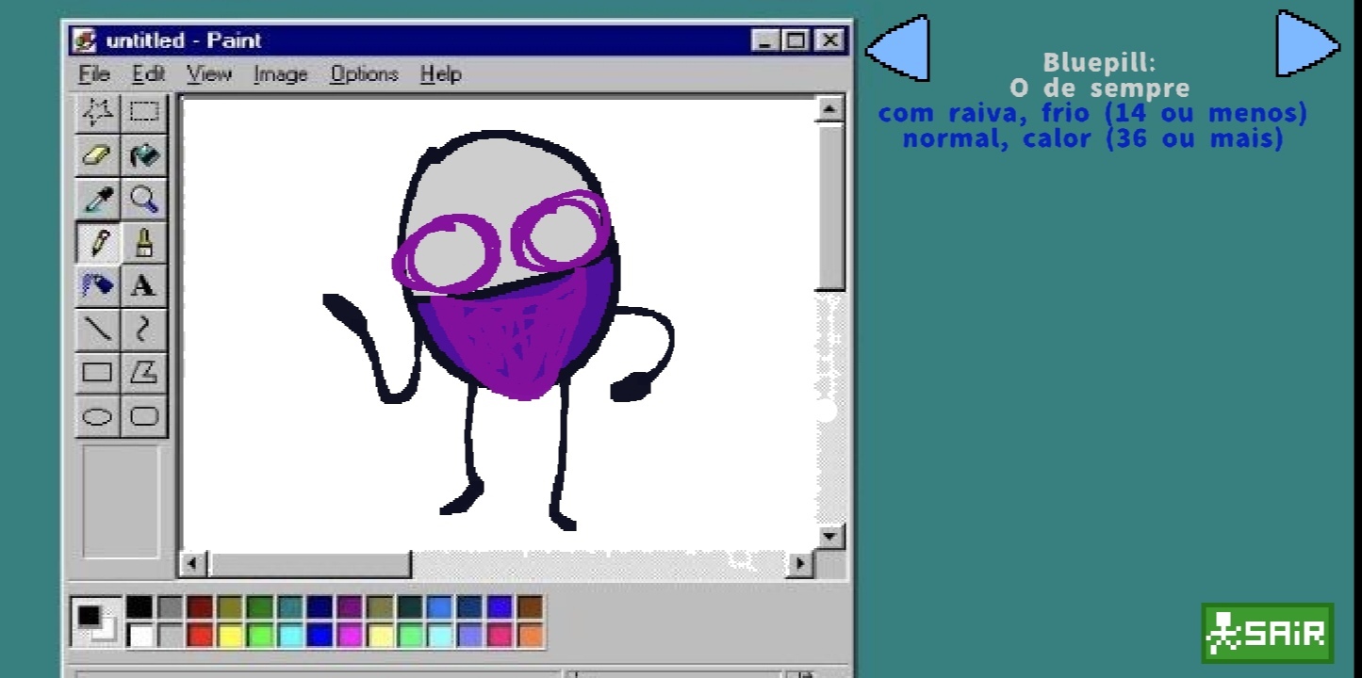Viewport: 1362px width, 678px height.
Task: Choose the orange swatch at the palette end
Action: tap(531, 636)
